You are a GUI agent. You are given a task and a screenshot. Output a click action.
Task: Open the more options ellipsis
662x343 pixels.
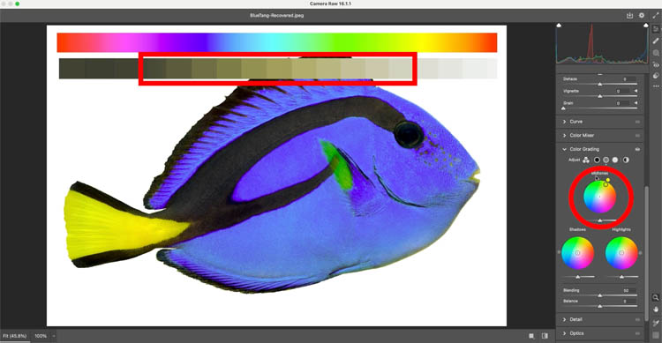tap(656, 86)
